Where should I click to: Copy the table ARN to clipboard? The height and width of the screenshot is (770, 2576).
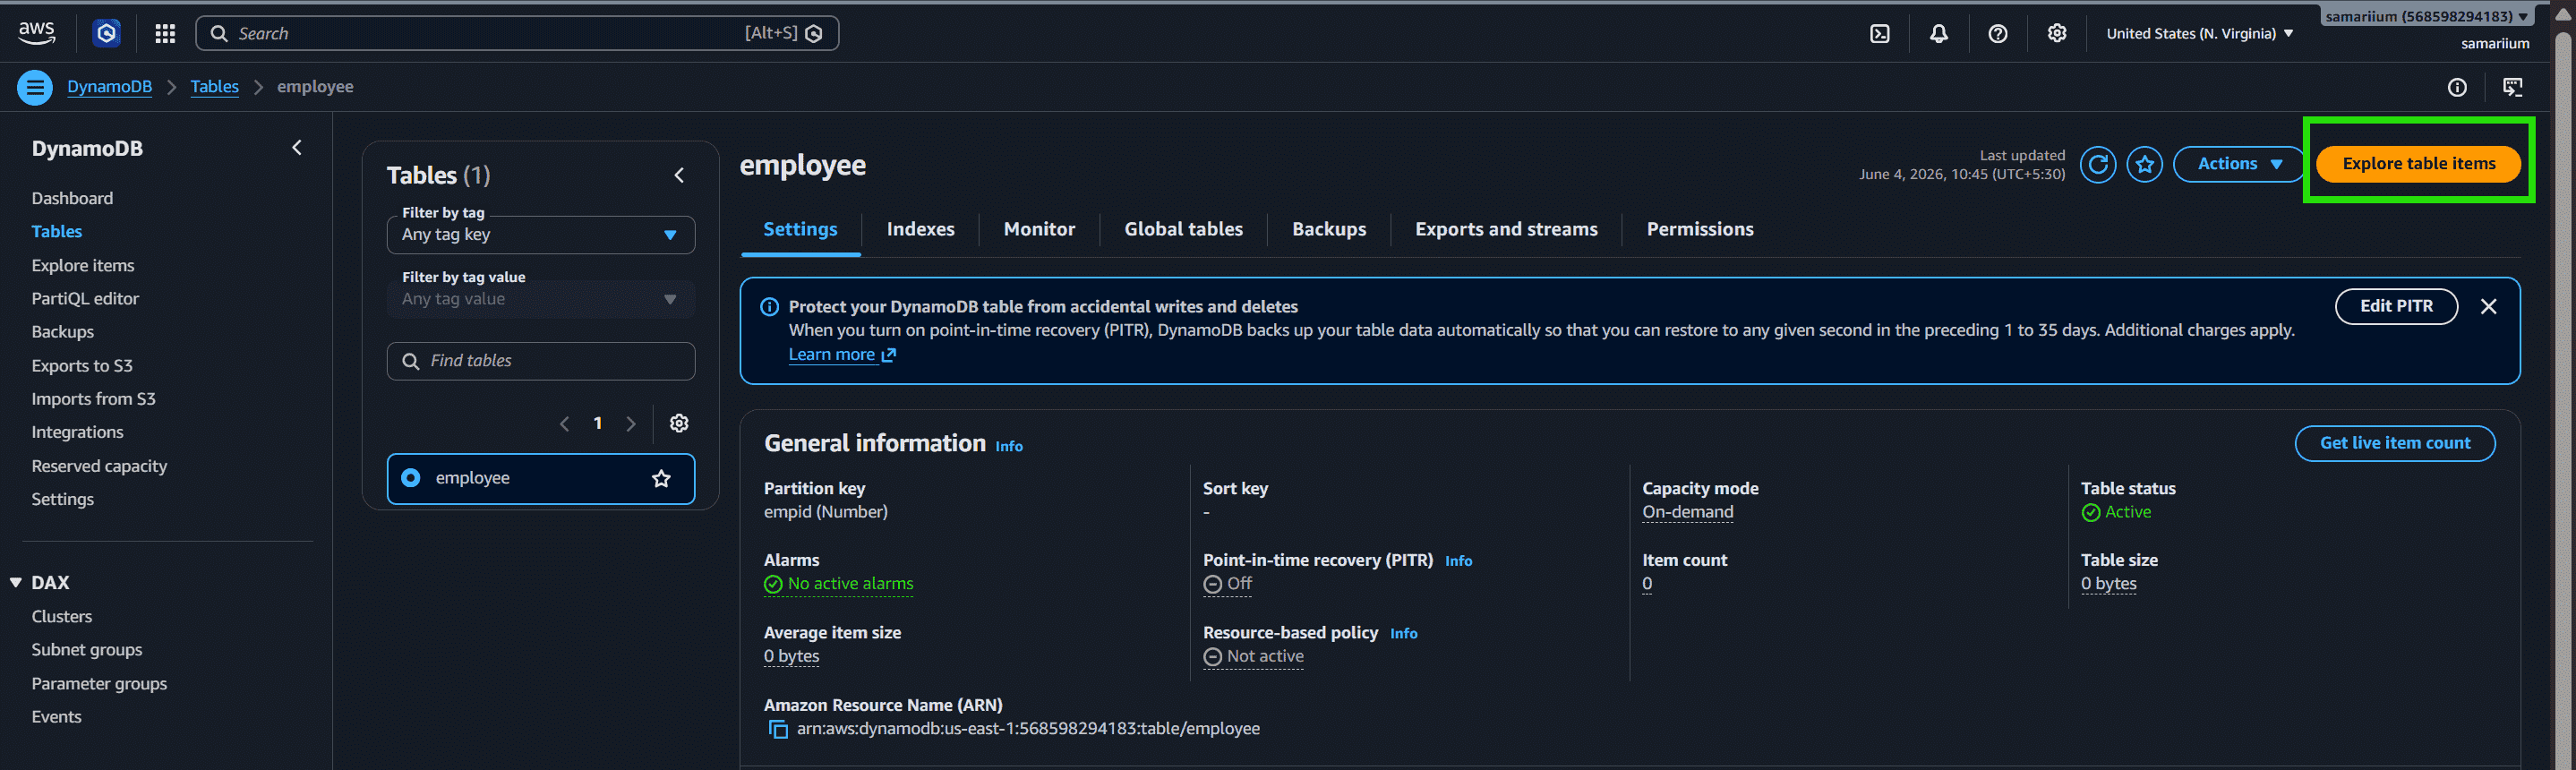[x=778, y=729]
